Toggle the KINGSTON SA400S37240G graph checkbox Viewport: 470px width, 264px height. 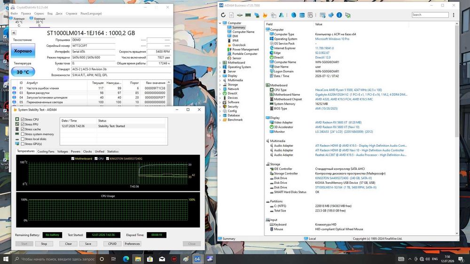pyautogui.click(x=108, y=158)
